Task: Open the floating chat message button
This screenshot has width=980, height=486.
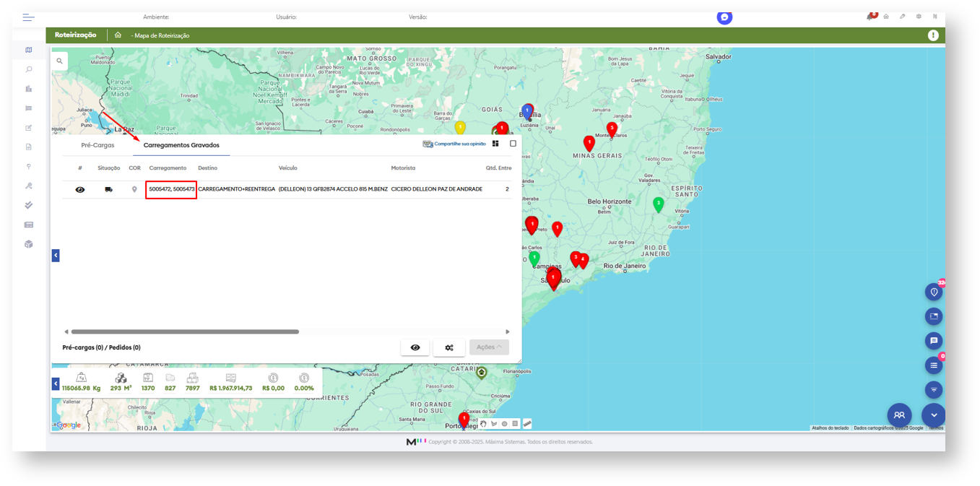Action: click(934, 341)
